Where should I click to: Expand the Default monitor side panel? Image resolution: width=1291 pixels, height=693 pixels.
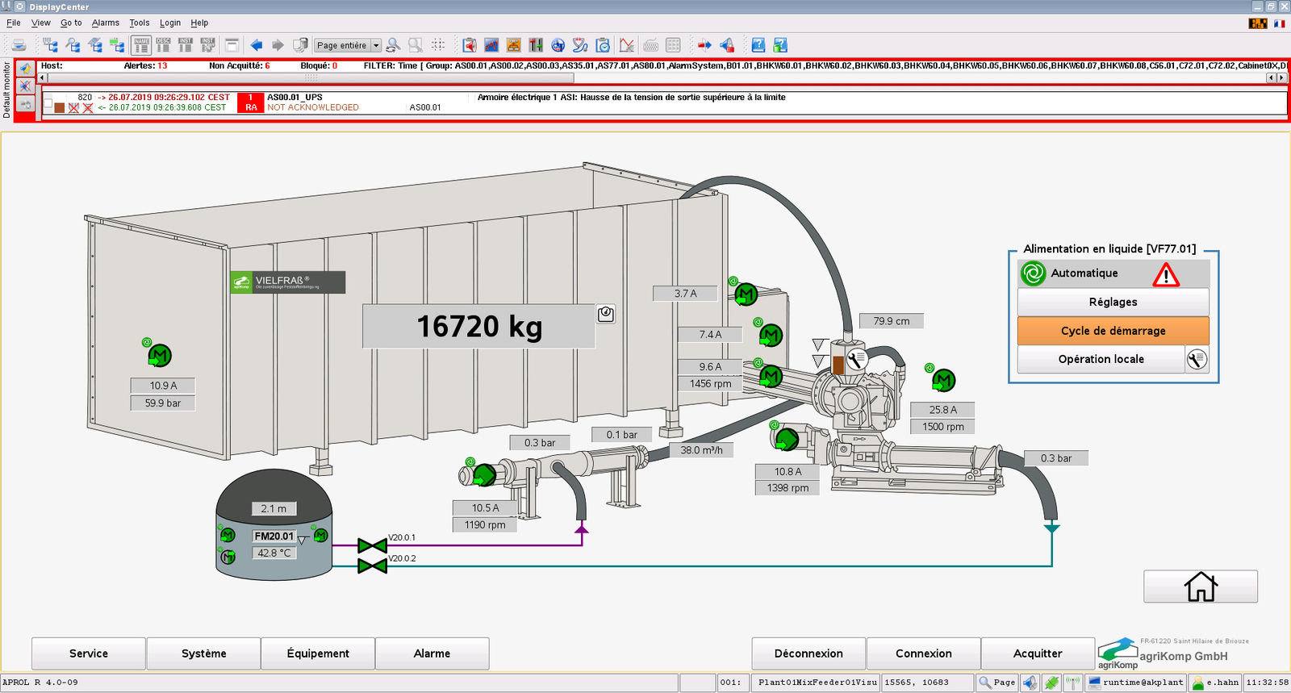[x=6, y=90]
